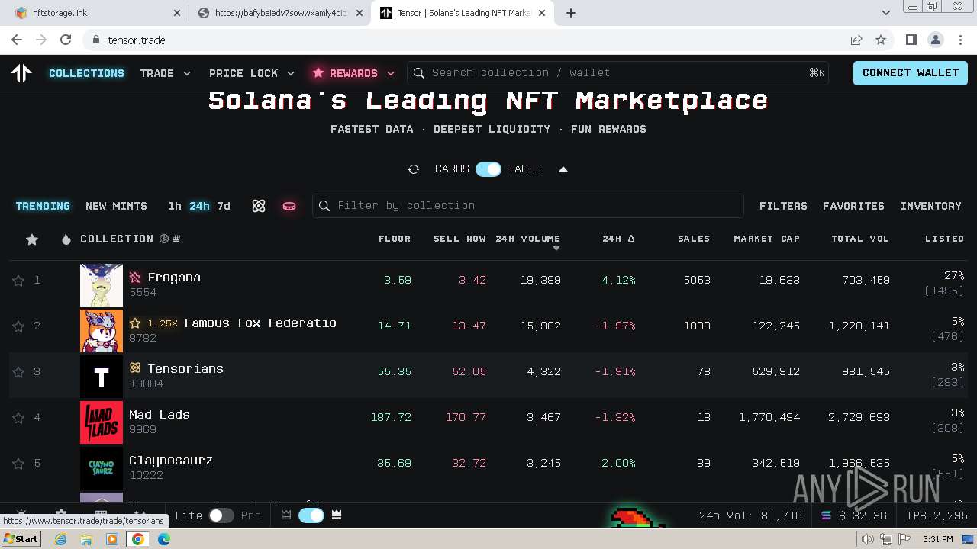977x549 pixels.
Task: Open the COLLECTIONS nav item
Action: tap(86, 73)
